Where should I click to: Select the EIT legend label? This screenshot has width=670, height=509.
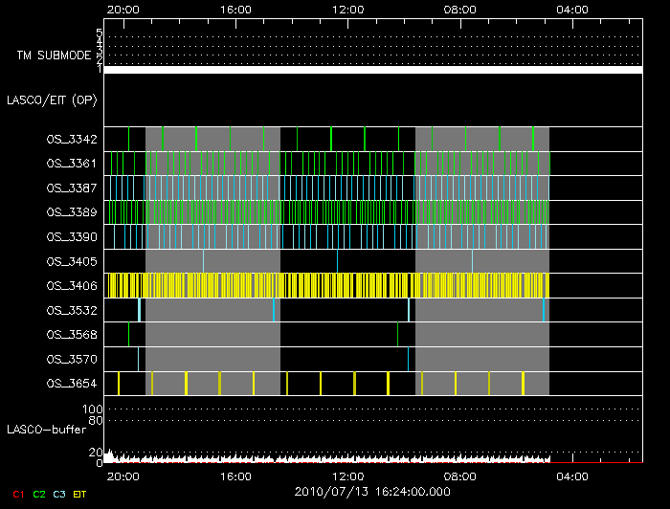[x=80, y=494]
